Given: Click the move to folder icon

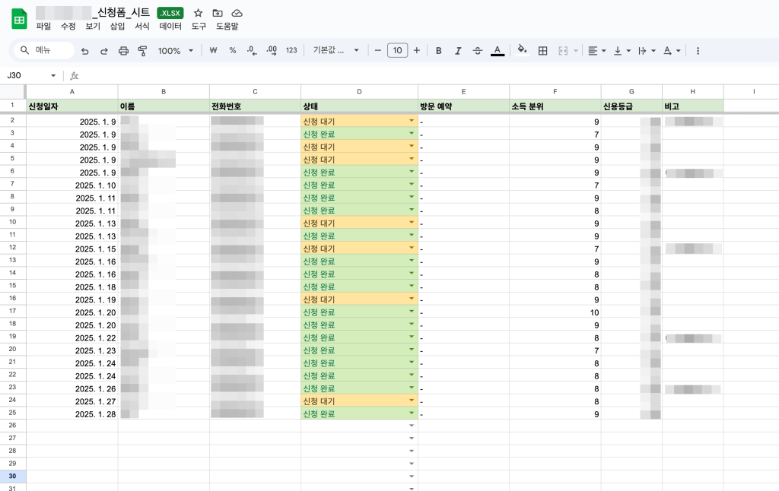Looking at the screenshot, I should pos(218,13).
